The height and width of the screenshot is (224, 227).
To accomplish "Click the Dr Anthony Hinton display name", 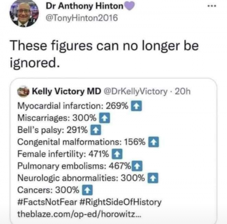I will click(85, 6).
